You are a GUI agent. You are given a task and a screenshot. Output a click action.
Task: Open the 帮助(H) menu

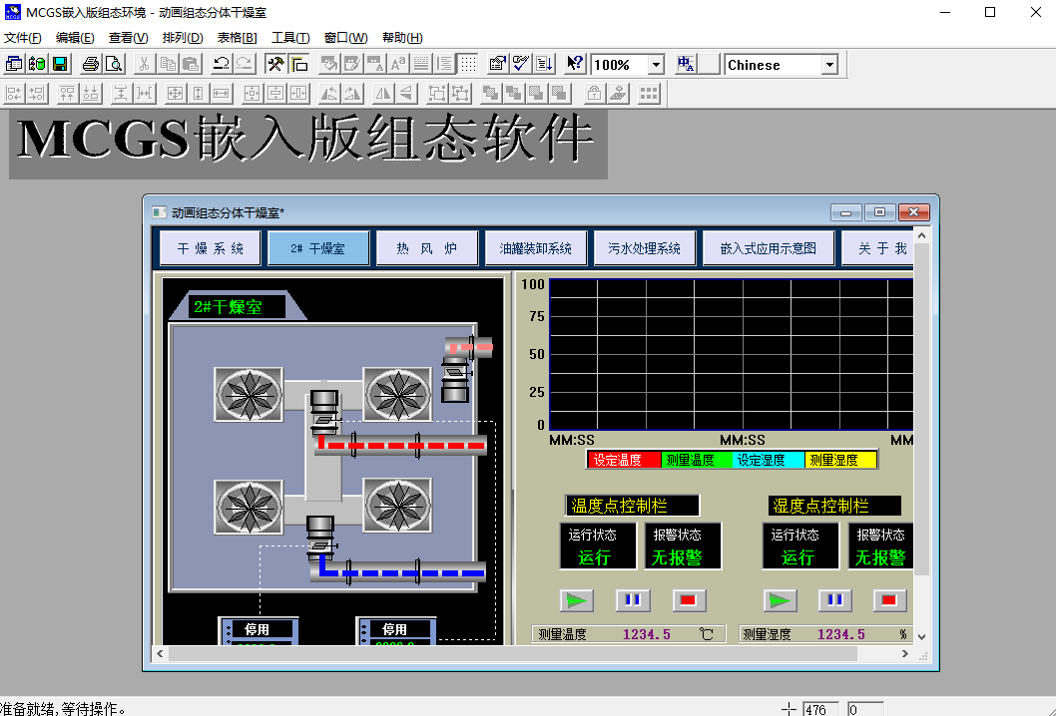(x=402, y=38)
